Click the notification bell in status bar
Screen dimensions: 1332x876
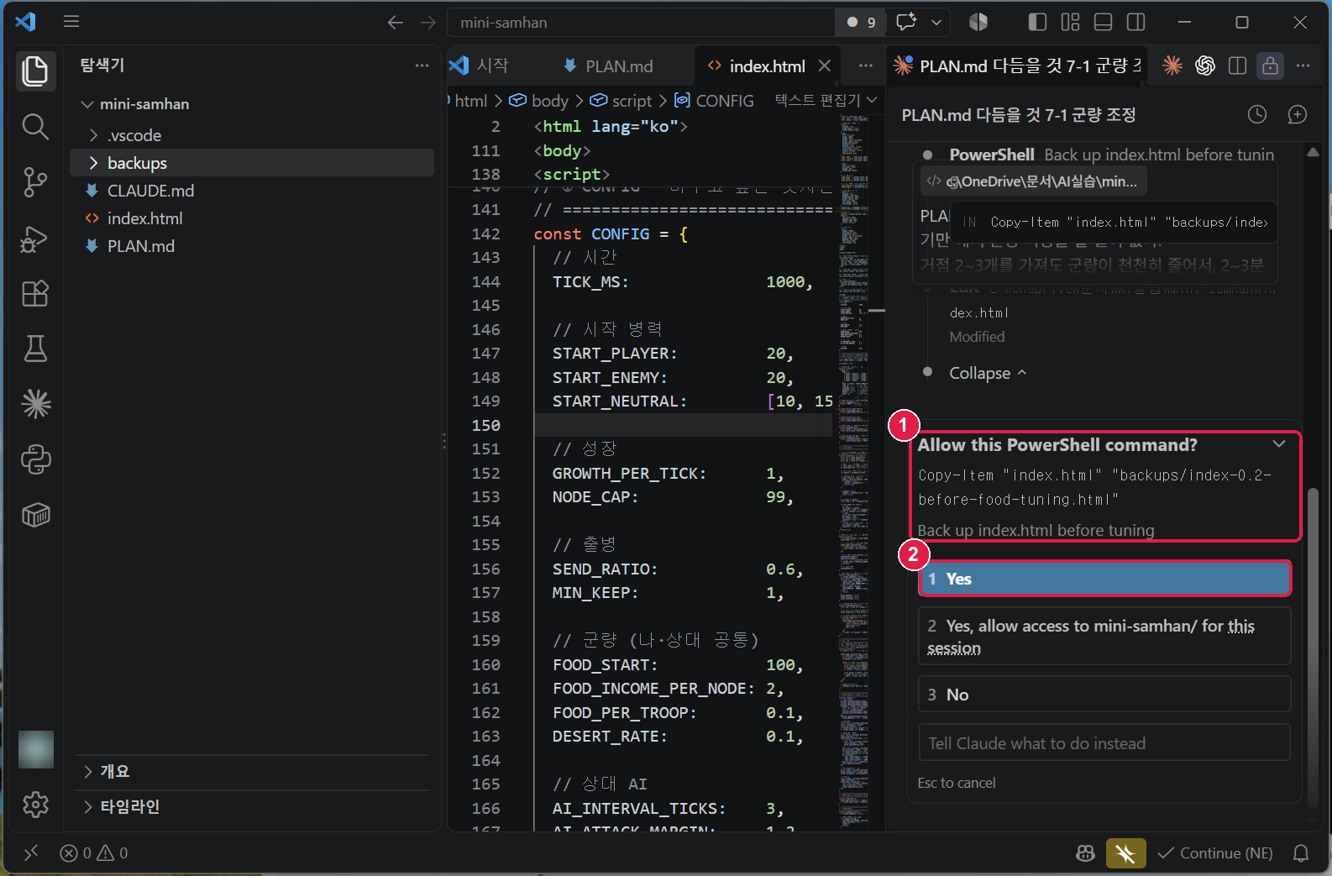[x=1301, y=853]
